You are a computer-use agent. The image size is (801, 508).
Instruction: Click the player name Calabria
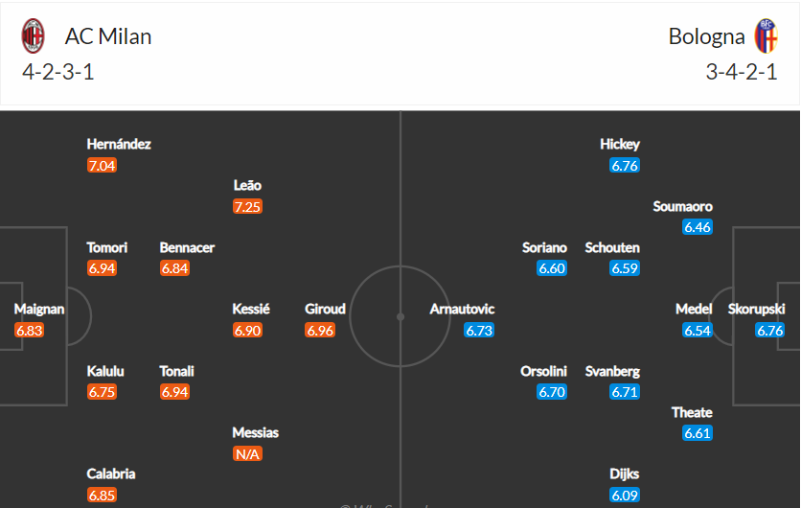pos(111,473)
